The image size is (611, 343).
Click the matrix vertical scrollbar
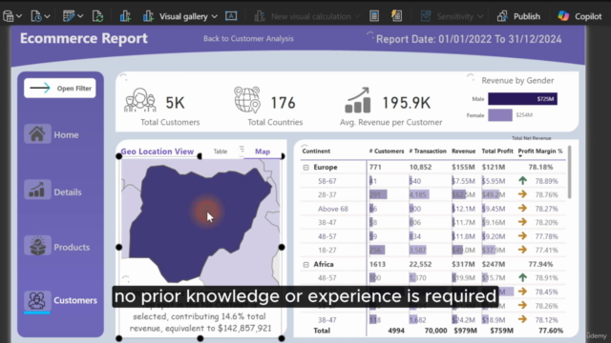point(570,172)
